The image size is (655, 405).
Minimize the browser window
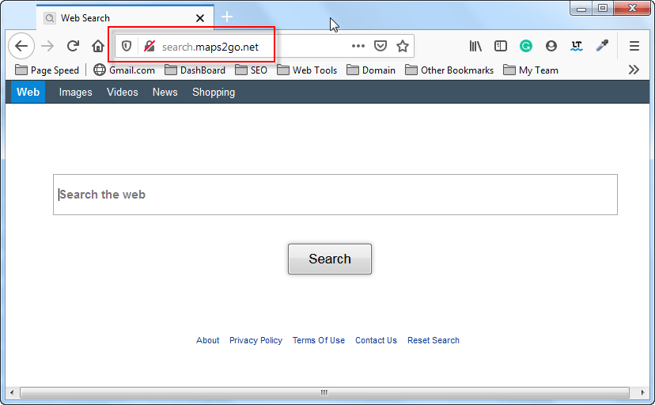point(581,8)
